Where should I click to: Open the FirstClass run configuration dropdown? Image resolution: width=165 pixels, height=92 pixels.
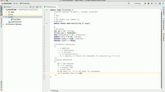(x=137, y=3)
